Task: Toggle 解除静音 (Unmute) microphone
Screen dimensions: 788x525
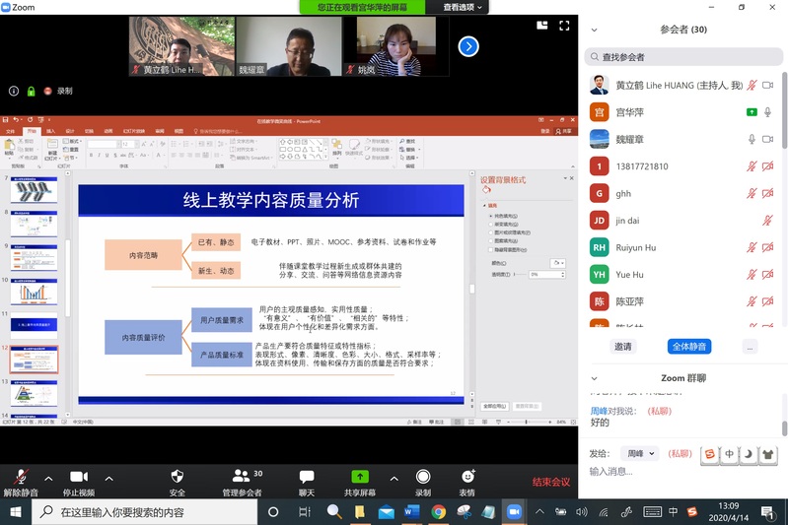Action: click(x=20, y=477)
